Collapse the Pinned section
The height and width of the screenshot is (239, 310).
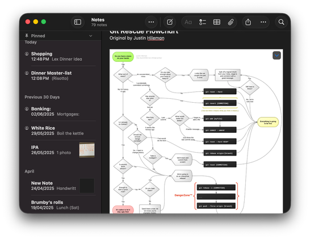pyautogui.click(x=90, y=36)
